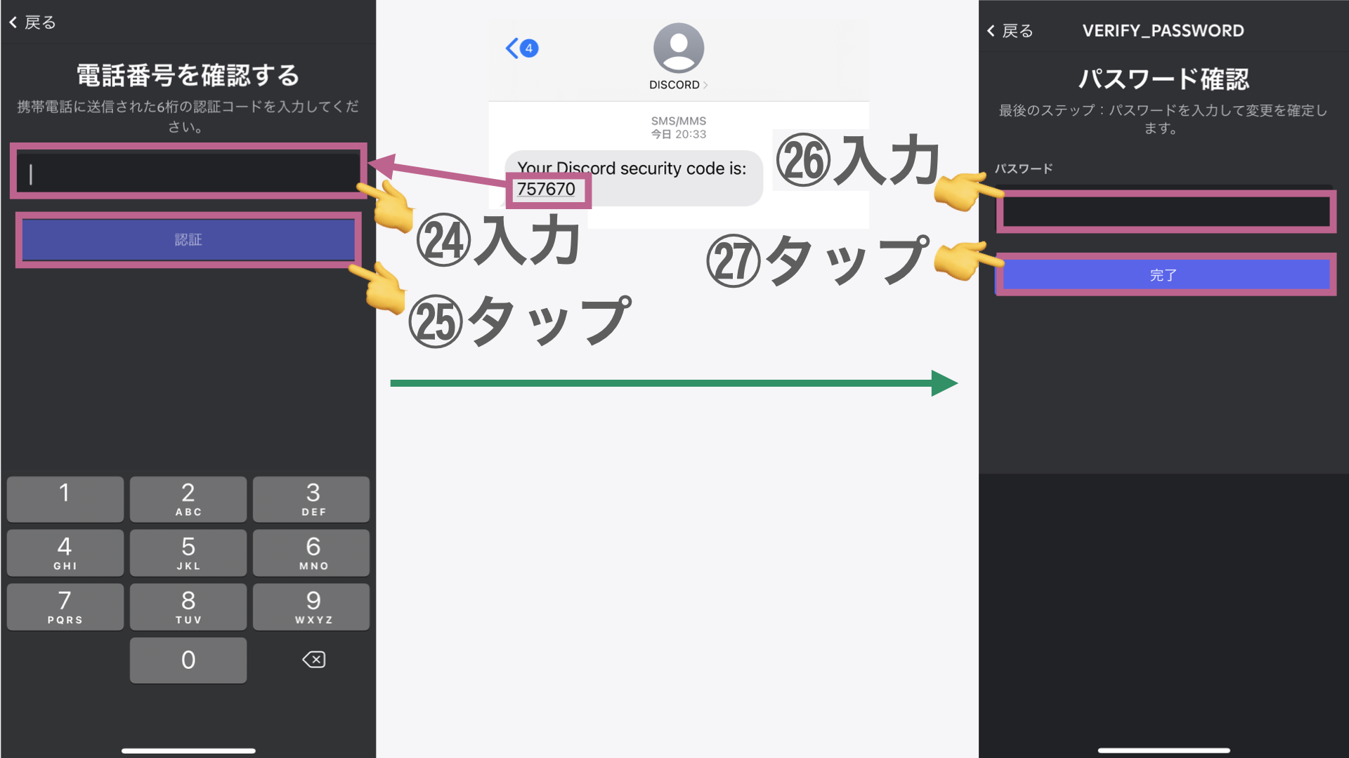Tap the 電話番号を確認する heading
Screen dimensions: 1349x758
tap(188, 75)
